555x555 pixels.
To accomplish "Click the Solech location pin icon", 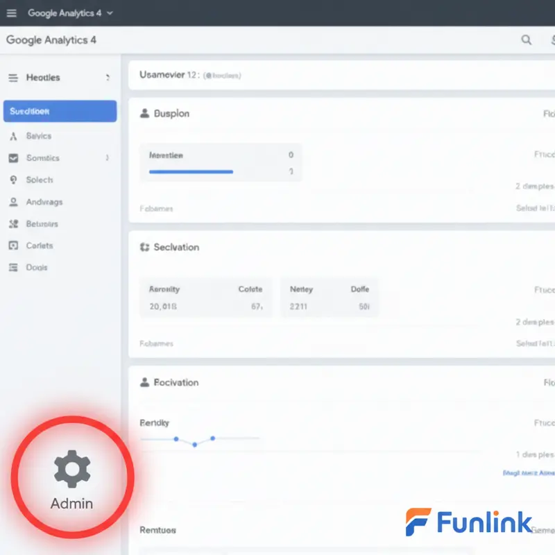I will [x=15, y=180].
